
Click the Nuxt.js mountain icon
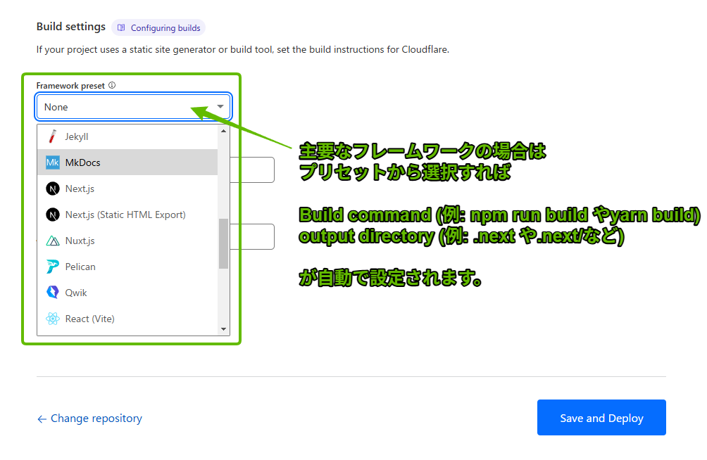pos(52,241)
